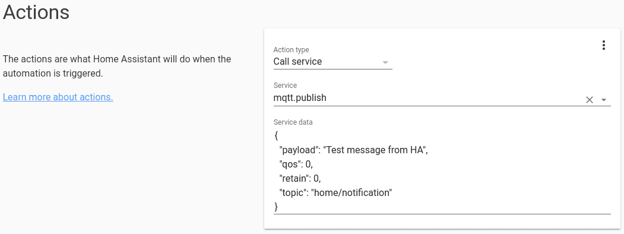Open the Learn more about actions link
This screenshot has width=624, height=234.
tap(58, 97)
